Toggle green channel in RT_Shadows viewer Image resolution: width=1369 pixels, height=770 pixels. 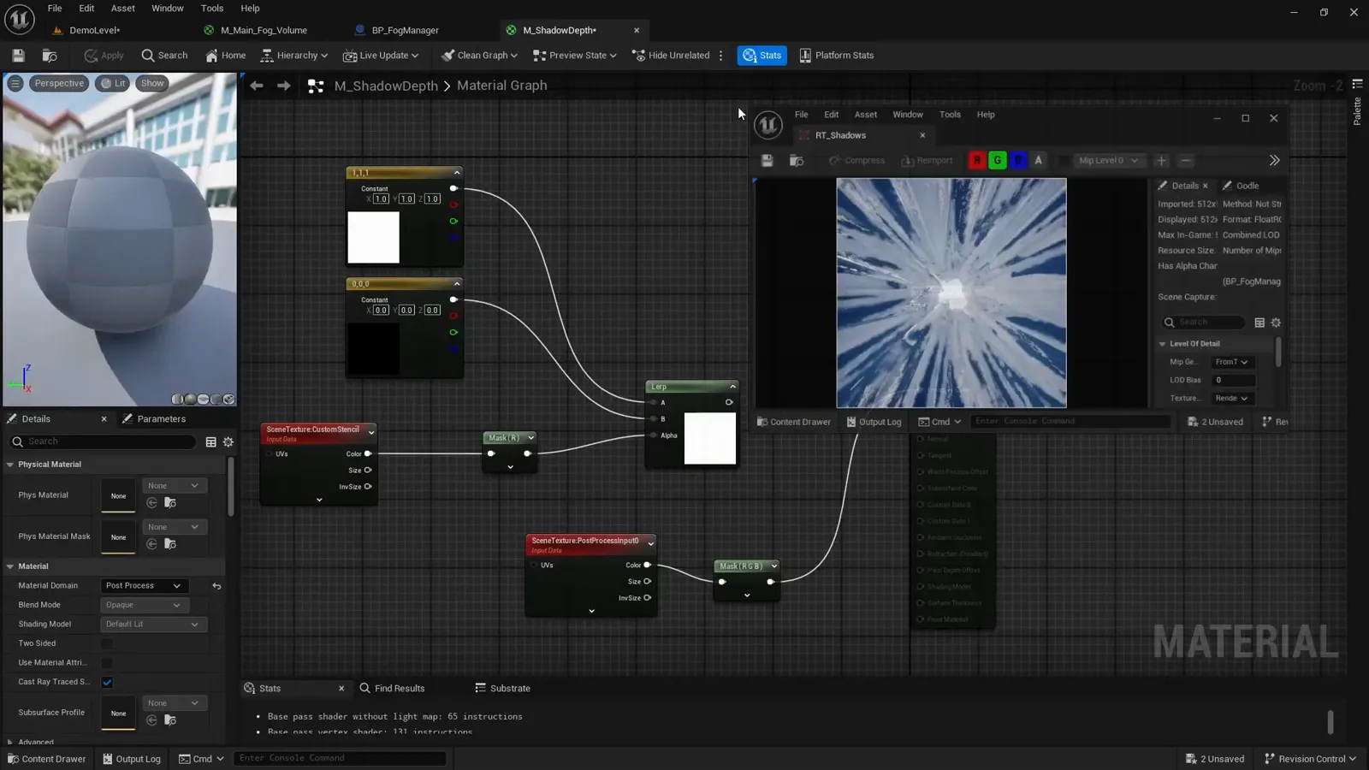tap(998, 161)
